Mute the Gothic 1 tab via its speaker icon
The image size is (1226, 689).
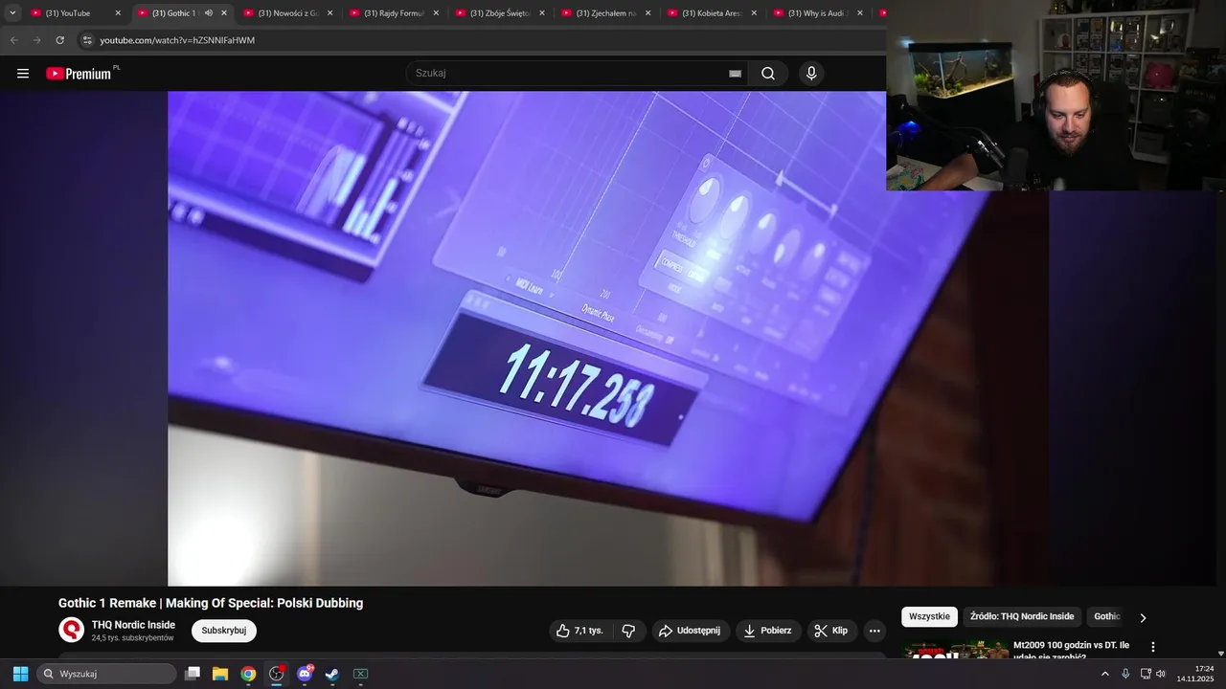tap(209, 13)
